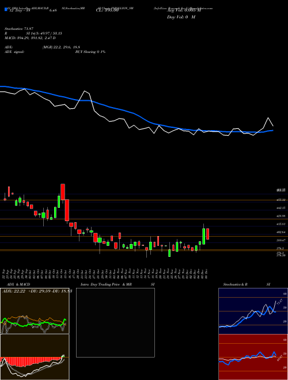Click the red RSI chart panel
The image size is (288, 380).
(253, 357)
